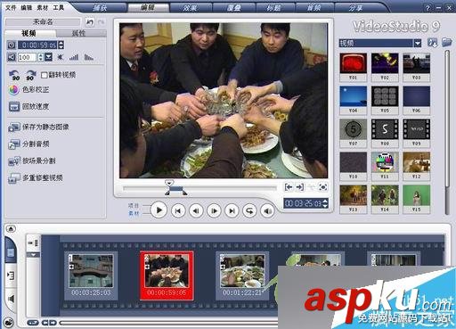Image resolution: width=456 pixels, height=329 pixels.
Task: Expand the timeline panel arrow button
Action: coord(11,229)
